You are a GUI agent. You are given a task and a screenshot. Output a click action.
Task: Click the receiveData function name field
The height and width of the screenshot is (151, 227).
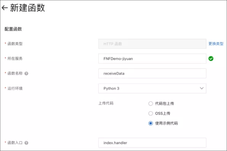point(152,73)
